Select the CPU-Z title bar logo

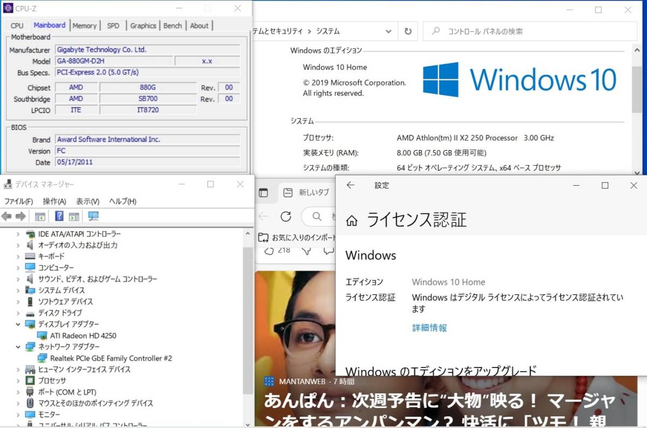pyautogui.click(x=9, y=9)
